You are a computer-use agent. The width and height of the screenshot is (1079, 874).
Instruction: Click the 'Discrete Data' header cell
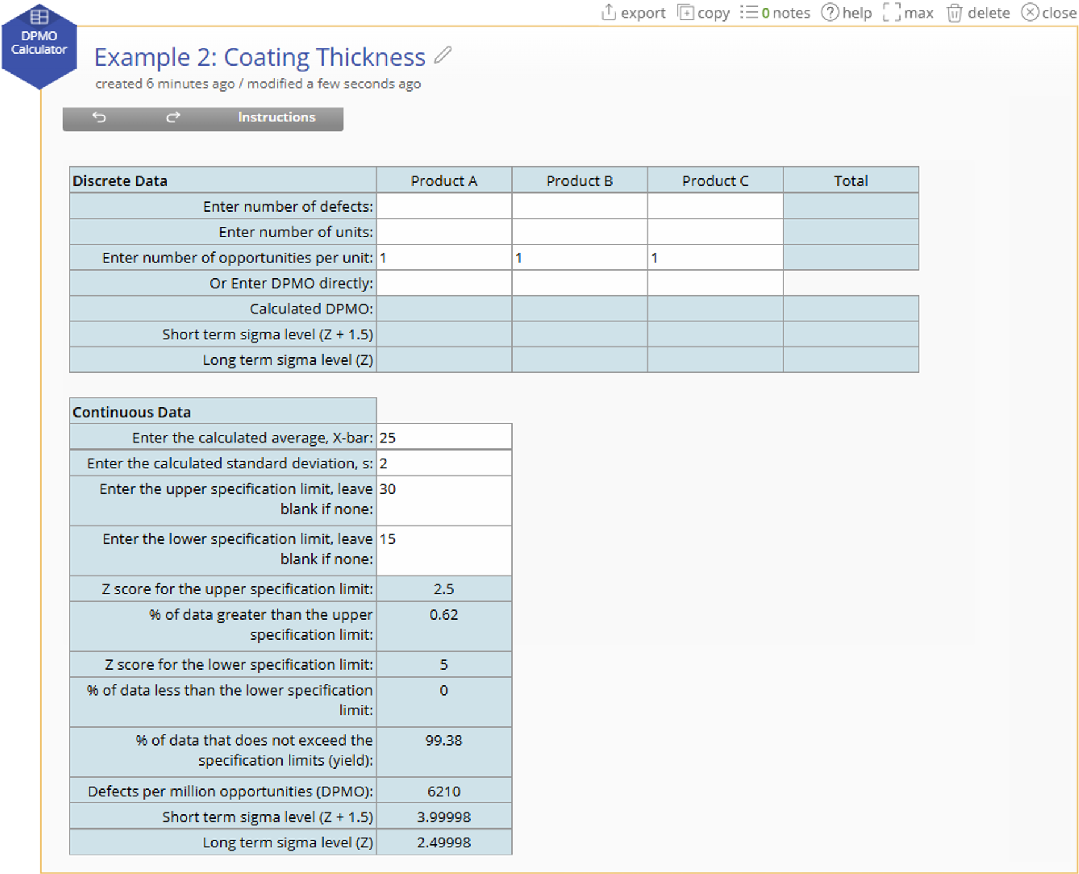coord(223,181)
